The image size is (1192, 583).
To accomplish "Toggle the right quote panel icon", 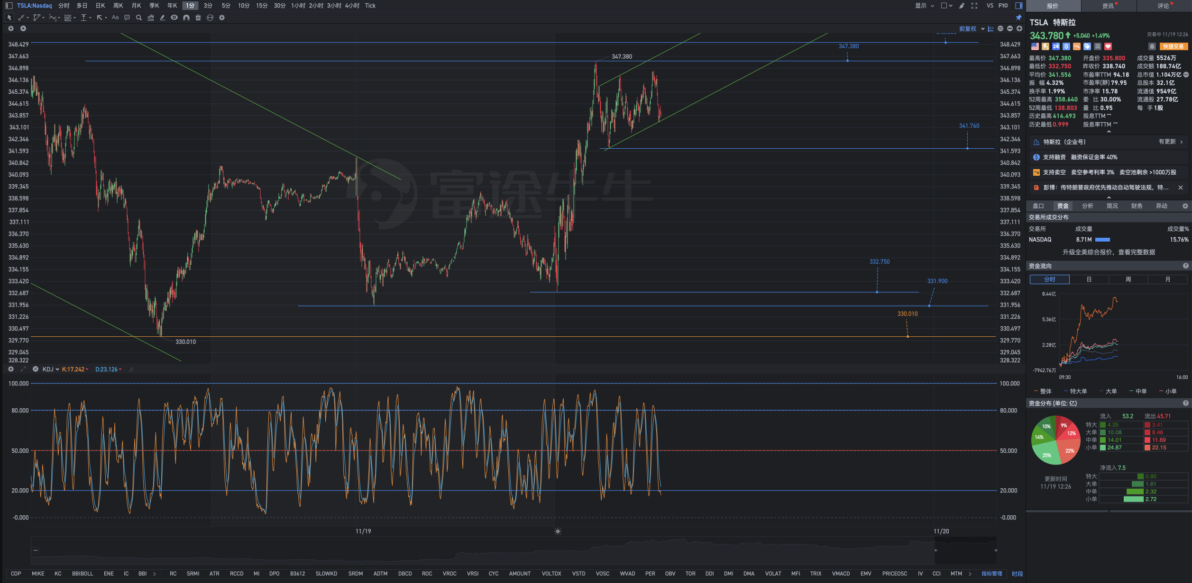I will tap(1018, 6).
